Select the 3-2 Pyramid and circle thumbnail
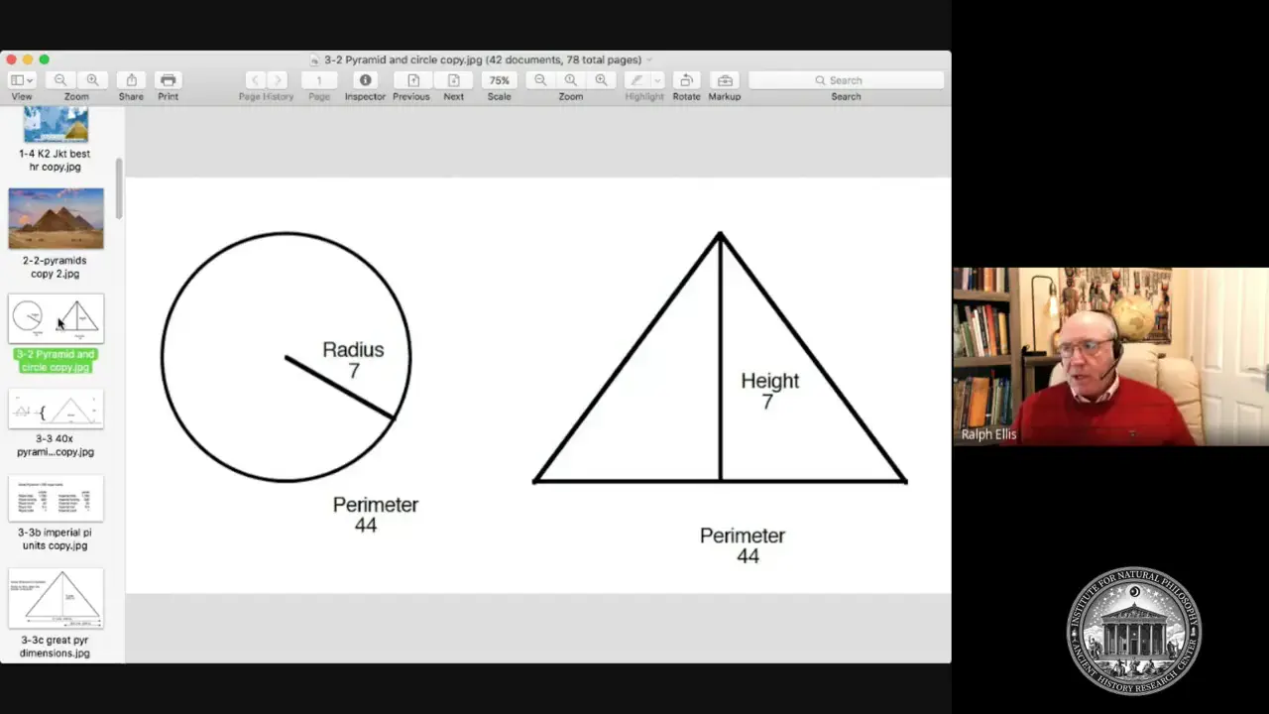1269x714 pixels. pyautogui.click(x=56, y=318)
